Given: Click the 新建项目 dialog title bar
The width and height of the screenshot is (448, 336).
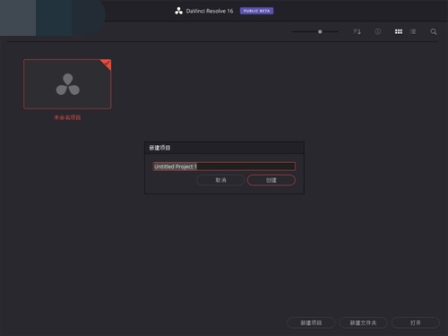Looking at the screenshot, I should coord(224,148).
